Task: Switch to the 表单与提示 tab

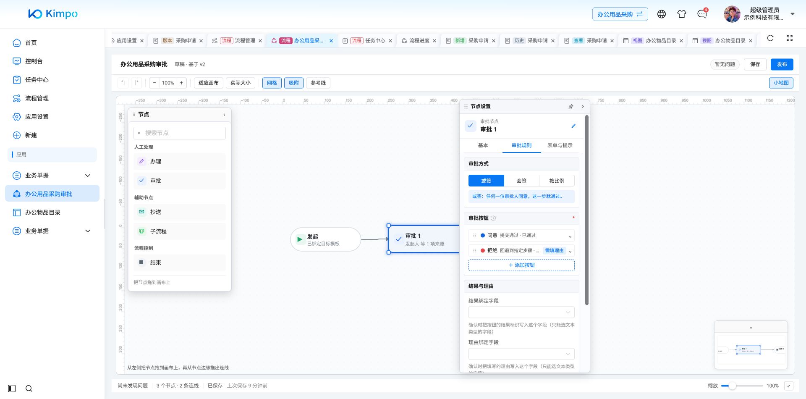Action: (x=560, y=145)
